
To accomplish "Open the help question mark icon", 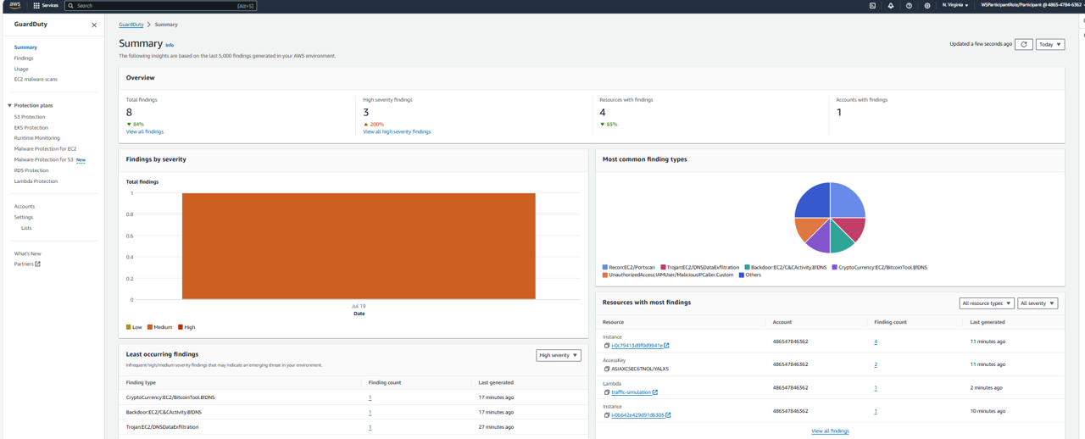I will (909, 5).
